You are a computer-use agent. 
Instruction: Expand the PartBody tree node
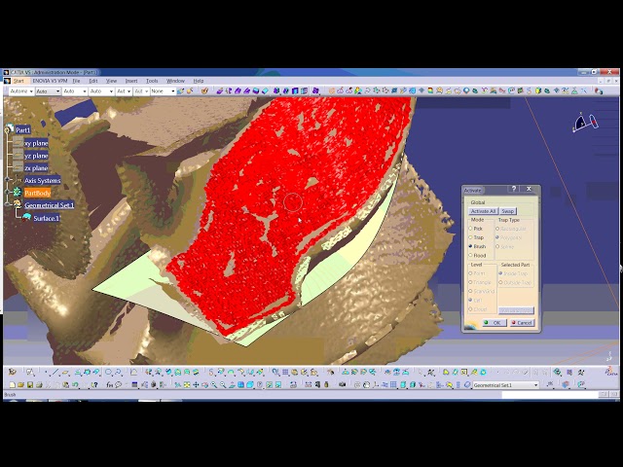[x=7, y=193]
